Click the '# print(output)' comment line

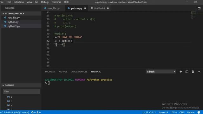pos(65,26)
